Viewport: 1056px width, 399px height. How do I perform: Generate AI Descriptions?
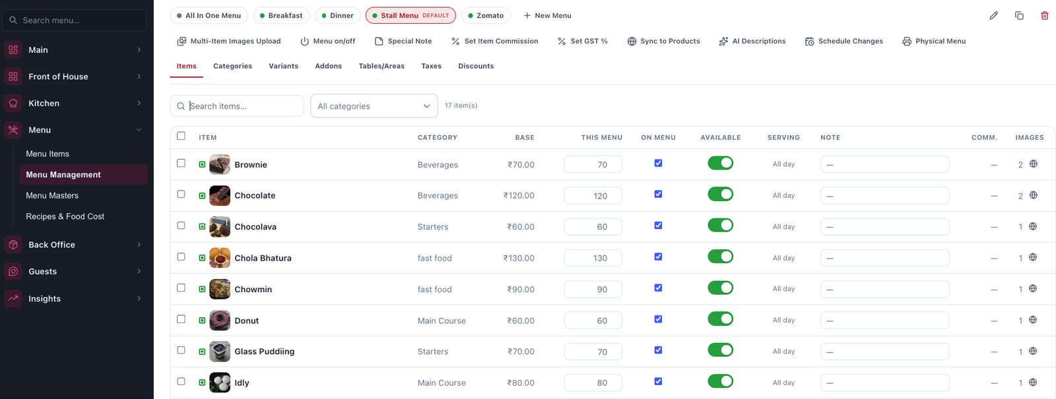[752, 41]
